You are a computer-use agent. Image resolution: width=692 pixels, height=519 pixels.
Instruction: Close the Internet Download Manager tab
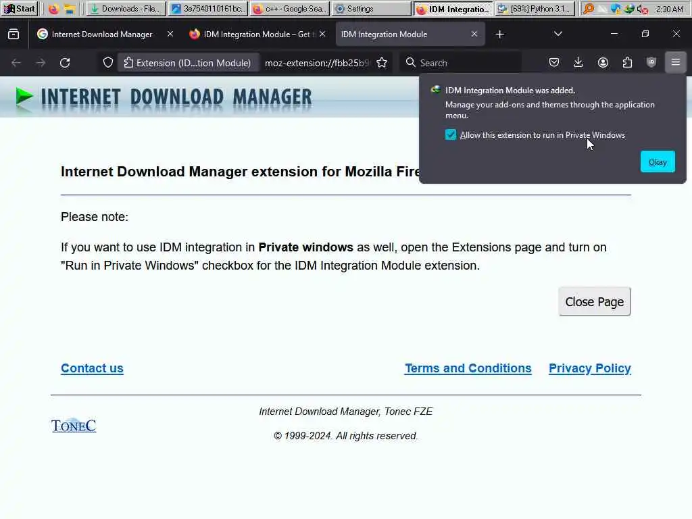pos(170,34)
